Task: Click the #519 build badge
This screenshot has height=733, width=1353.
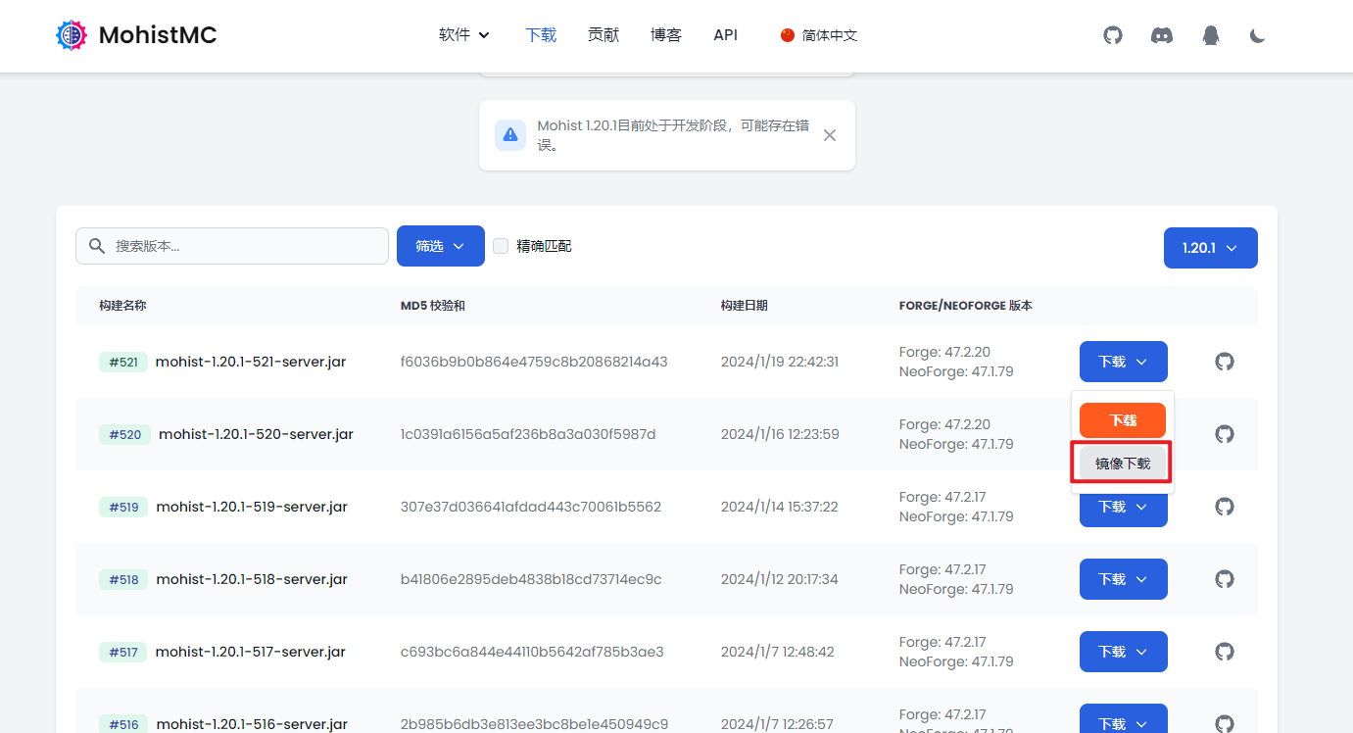Action: [123, 507]
